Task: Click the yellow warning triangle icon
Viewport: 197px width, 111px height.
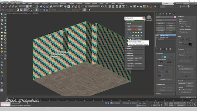Action: (x=148, y=6)
